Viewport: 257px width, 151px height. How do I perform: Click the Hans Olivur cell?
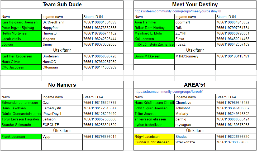point(21,62)
